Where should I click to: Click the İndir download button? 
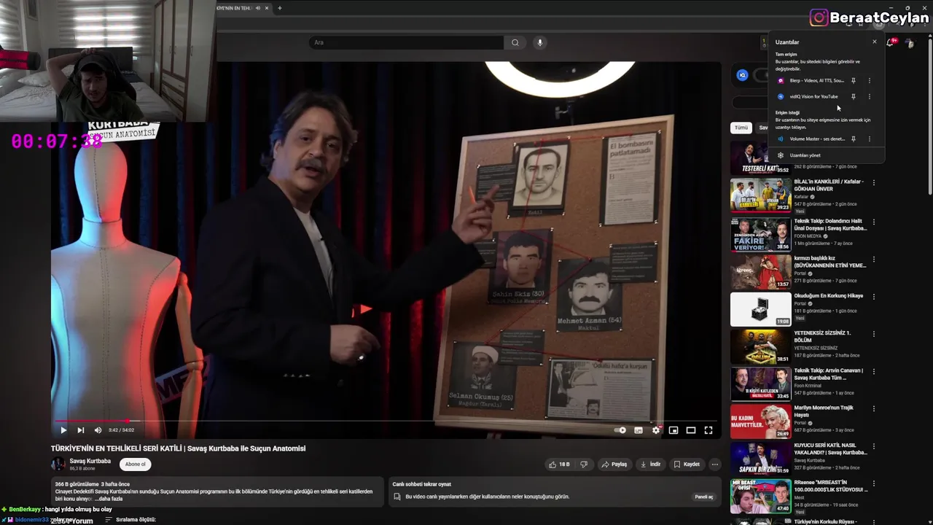650,464
